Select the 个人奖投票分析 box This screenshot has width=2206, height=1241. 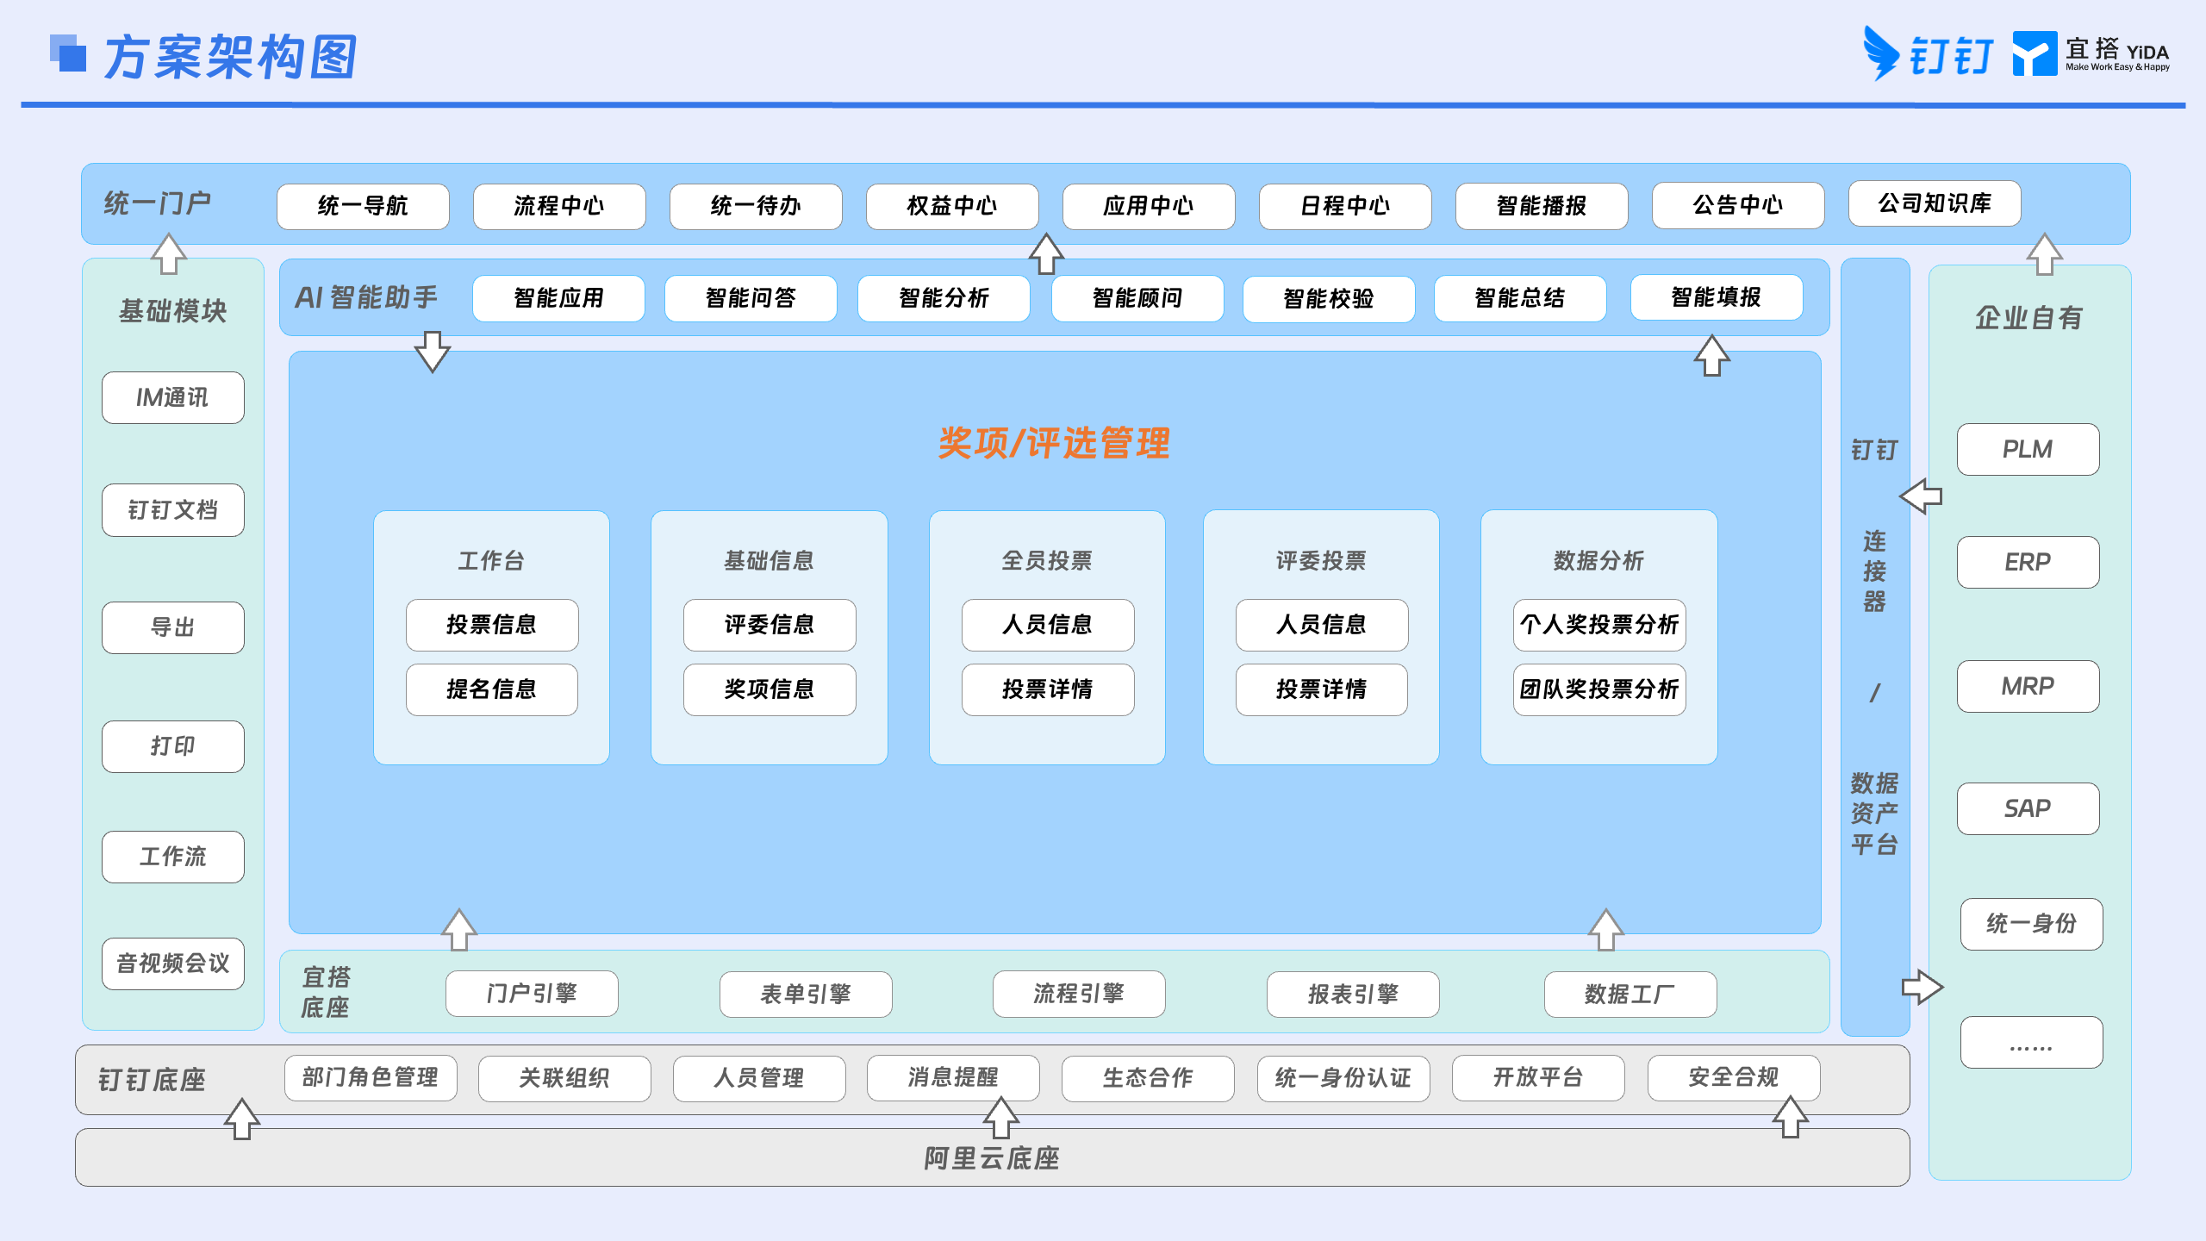point(1599,625)
